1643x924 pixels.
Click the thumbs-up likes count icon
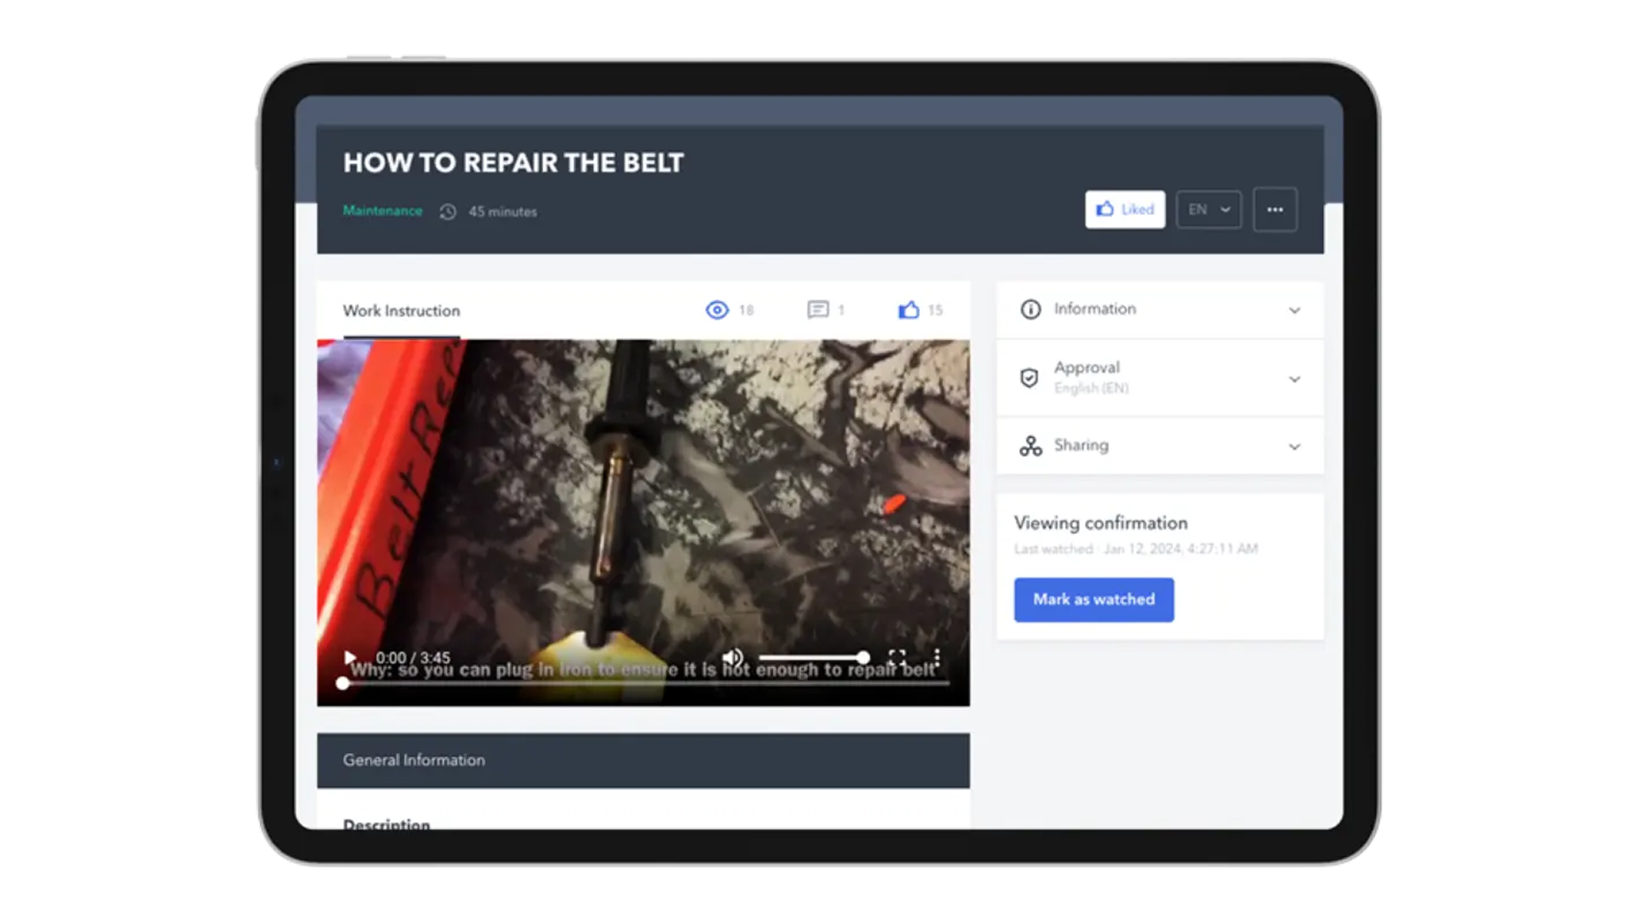coord(909,310)
